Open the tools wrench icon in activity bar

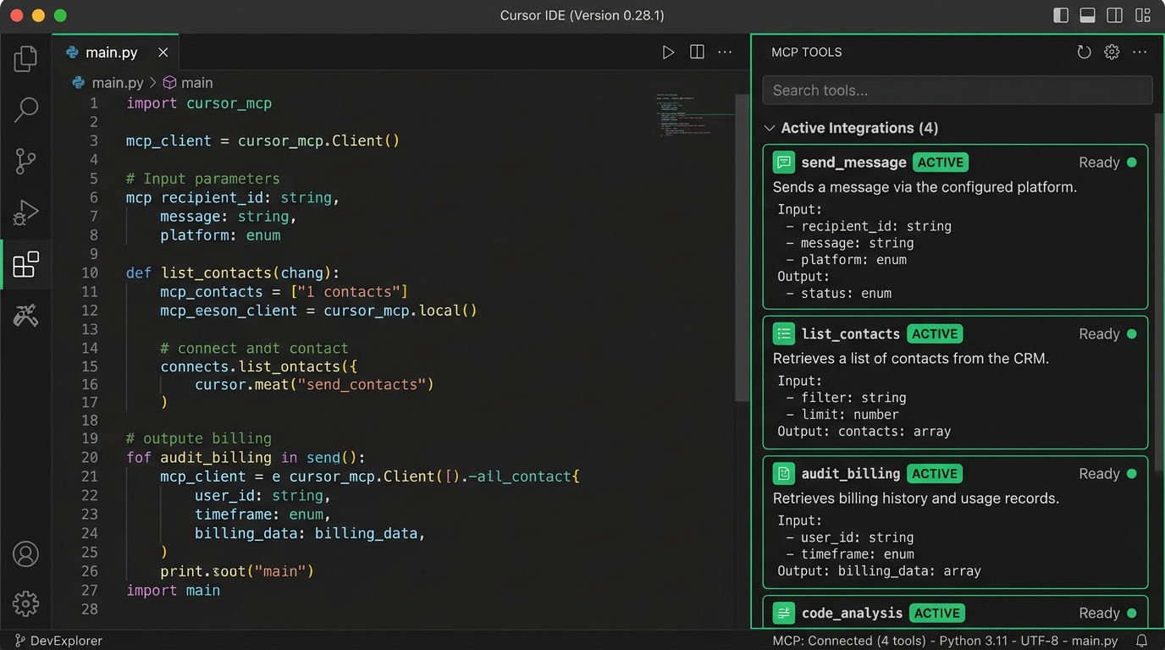point(26,316)
